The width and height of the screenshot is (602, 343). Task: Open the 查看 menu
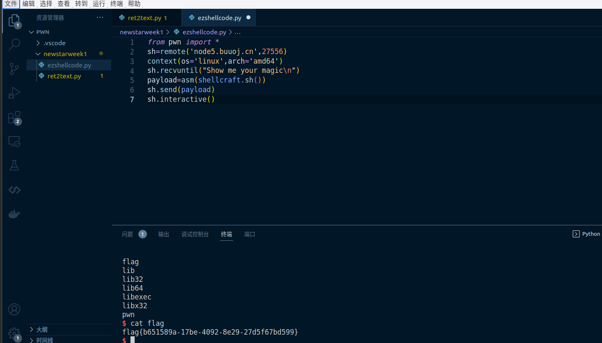pos(64,4)
